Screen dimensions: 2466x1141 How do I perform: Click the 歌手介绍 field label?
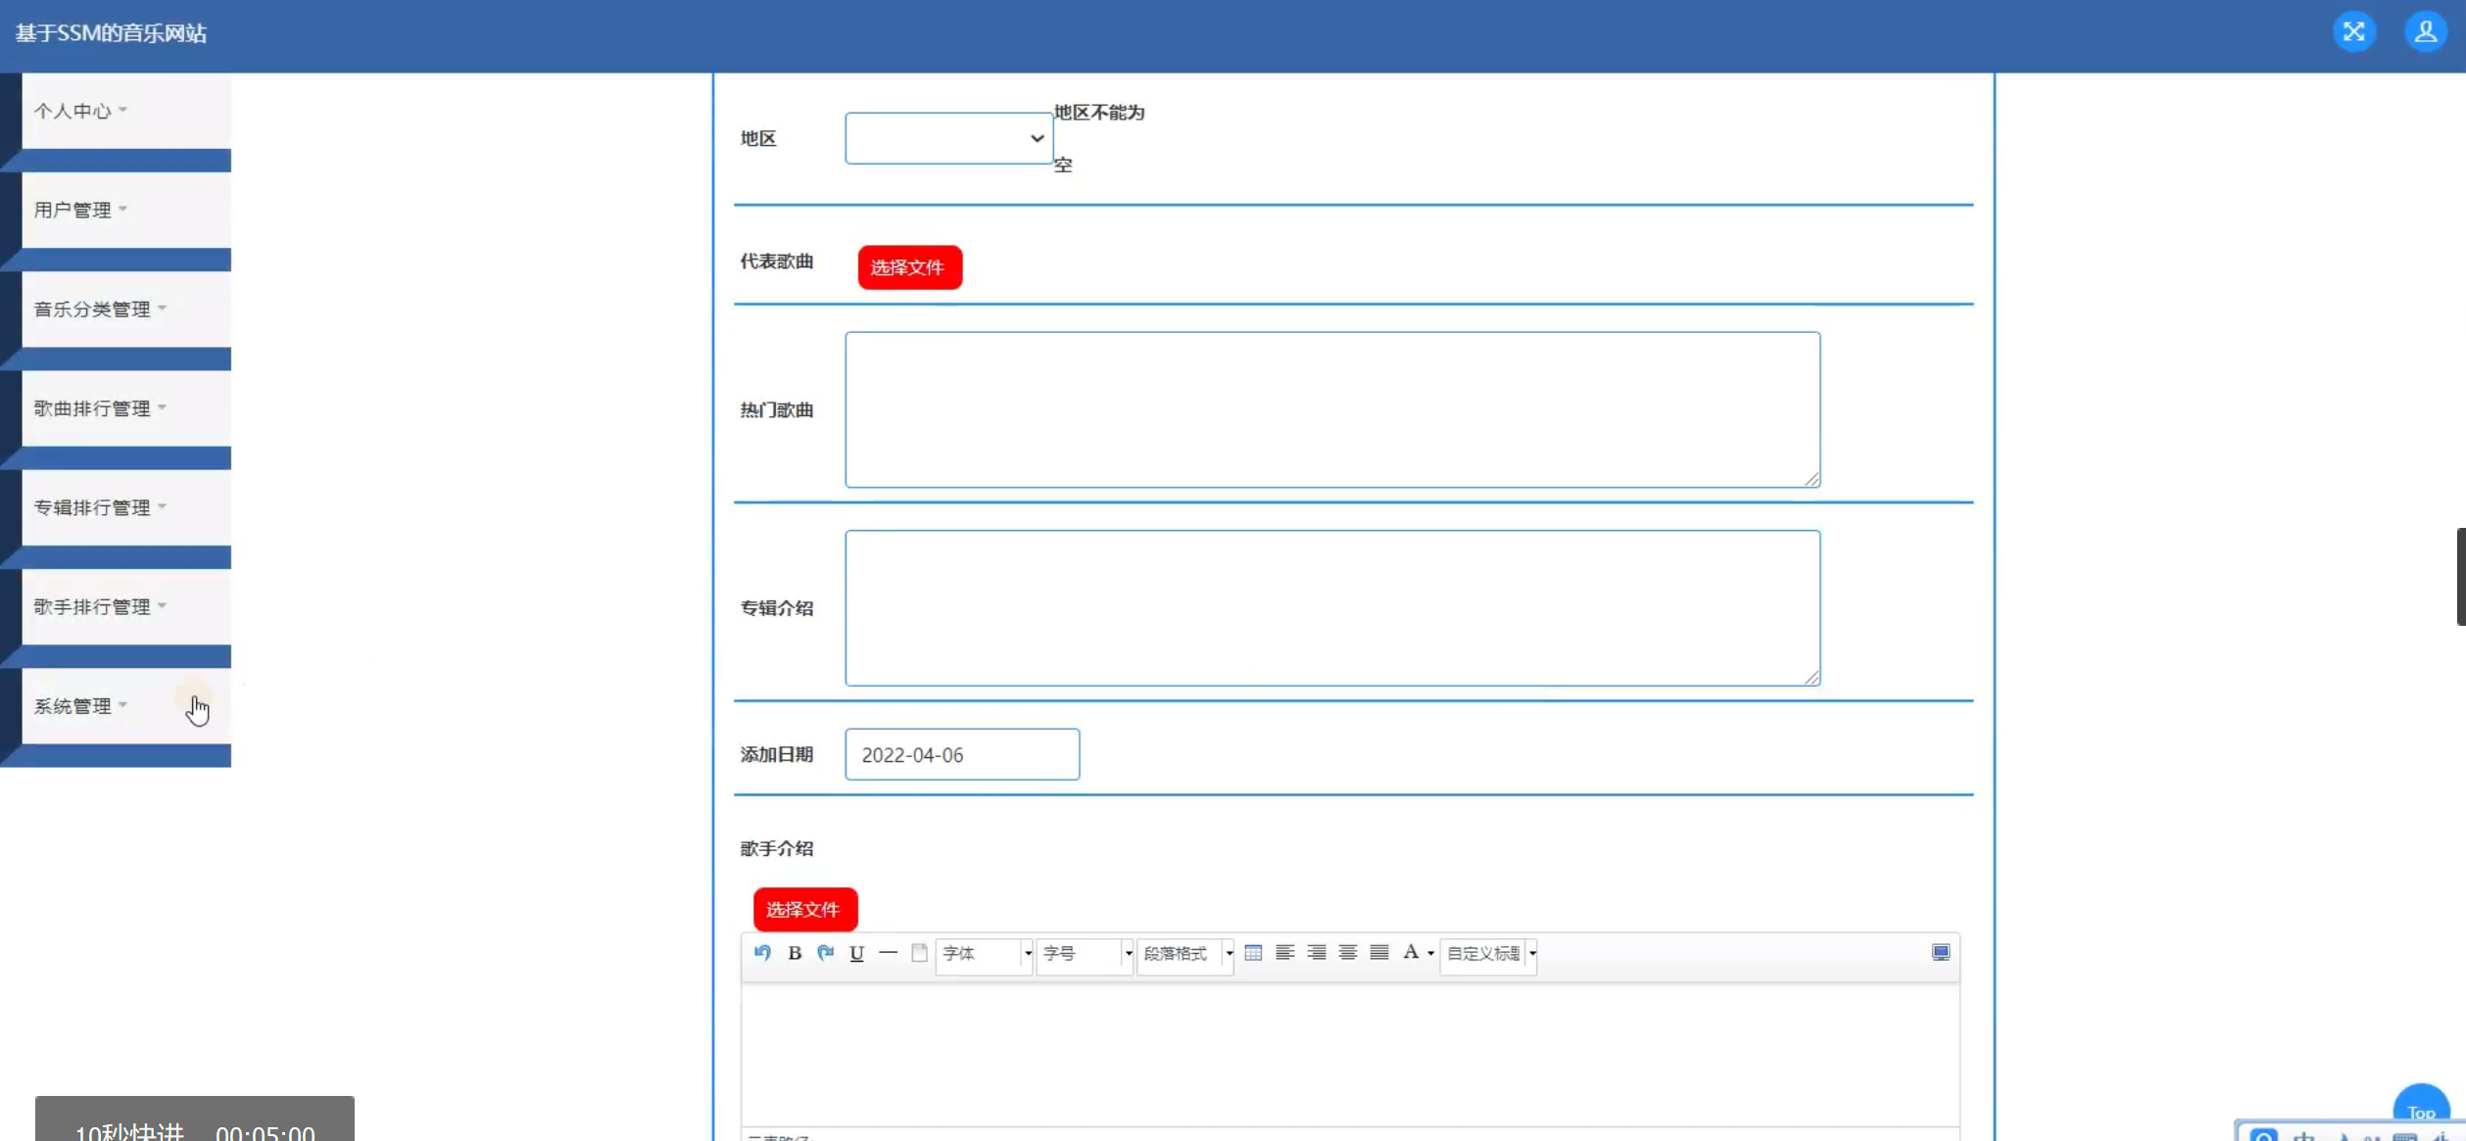(x=777, y=848)
